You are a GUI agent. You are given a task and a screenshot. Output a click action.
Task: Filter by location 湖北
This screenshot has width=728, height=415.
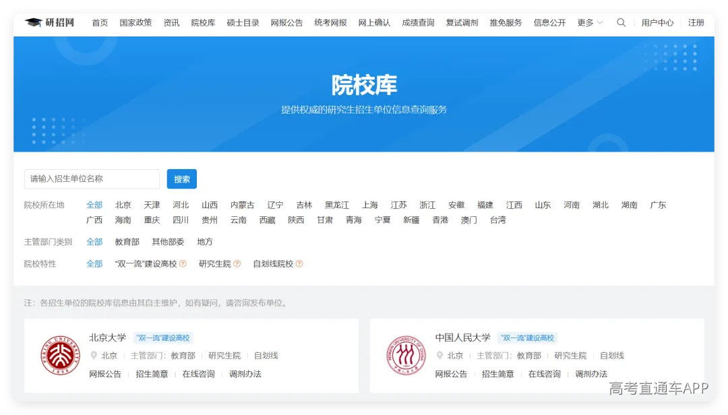601,205
